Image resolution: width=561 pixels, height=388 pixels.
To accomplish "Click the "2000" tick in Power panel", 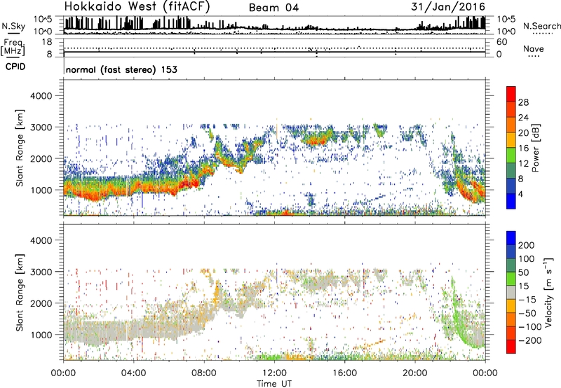I will (x=41, y=158).
